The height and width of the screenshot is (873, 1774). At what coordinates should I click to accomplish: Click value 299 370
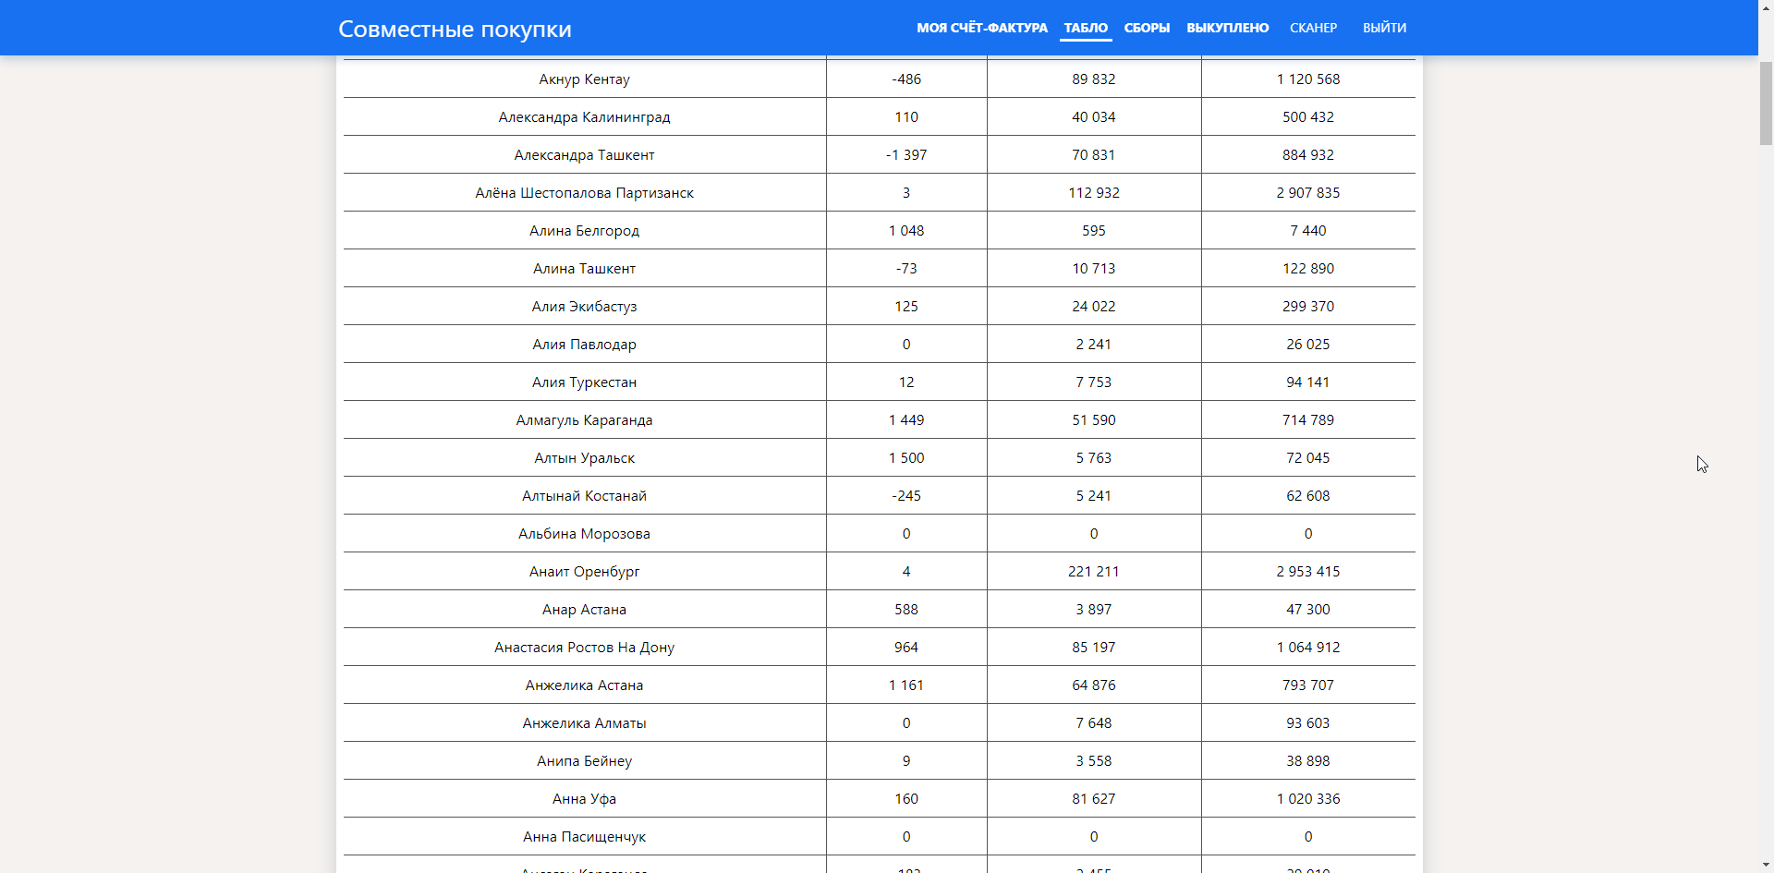[x=1308, y=307]
